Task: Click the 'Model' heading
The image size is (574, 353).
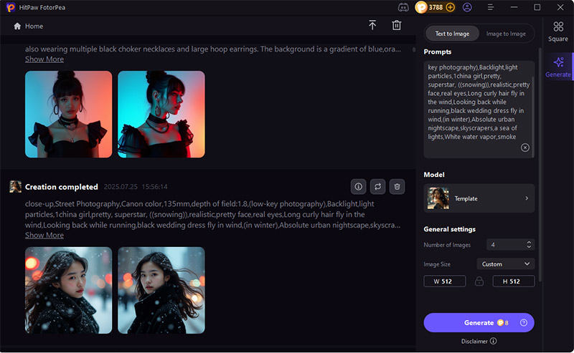Action: pos(434,175)
